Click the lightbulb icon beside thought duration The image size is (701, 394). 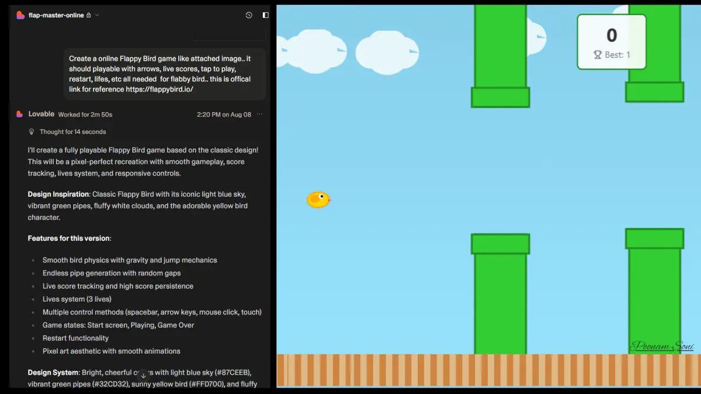pyautogui.click(x=32, y=132)
